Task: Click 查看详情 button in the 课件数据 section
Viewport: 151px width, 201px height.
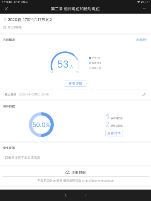Action: (114, 133)
